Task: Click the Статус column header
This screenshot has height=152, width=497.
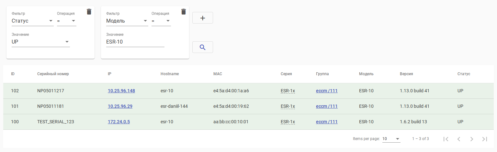Action: (464, 74)
